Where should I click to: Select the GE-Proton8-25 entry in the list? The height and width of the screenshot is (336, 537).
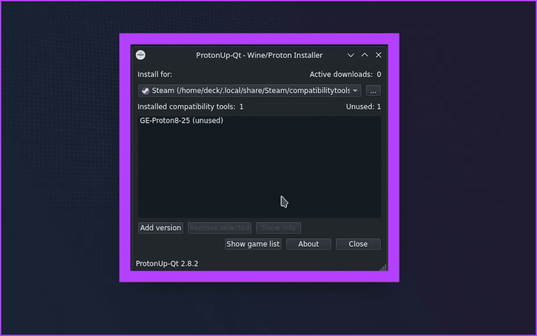pos(181,120)
